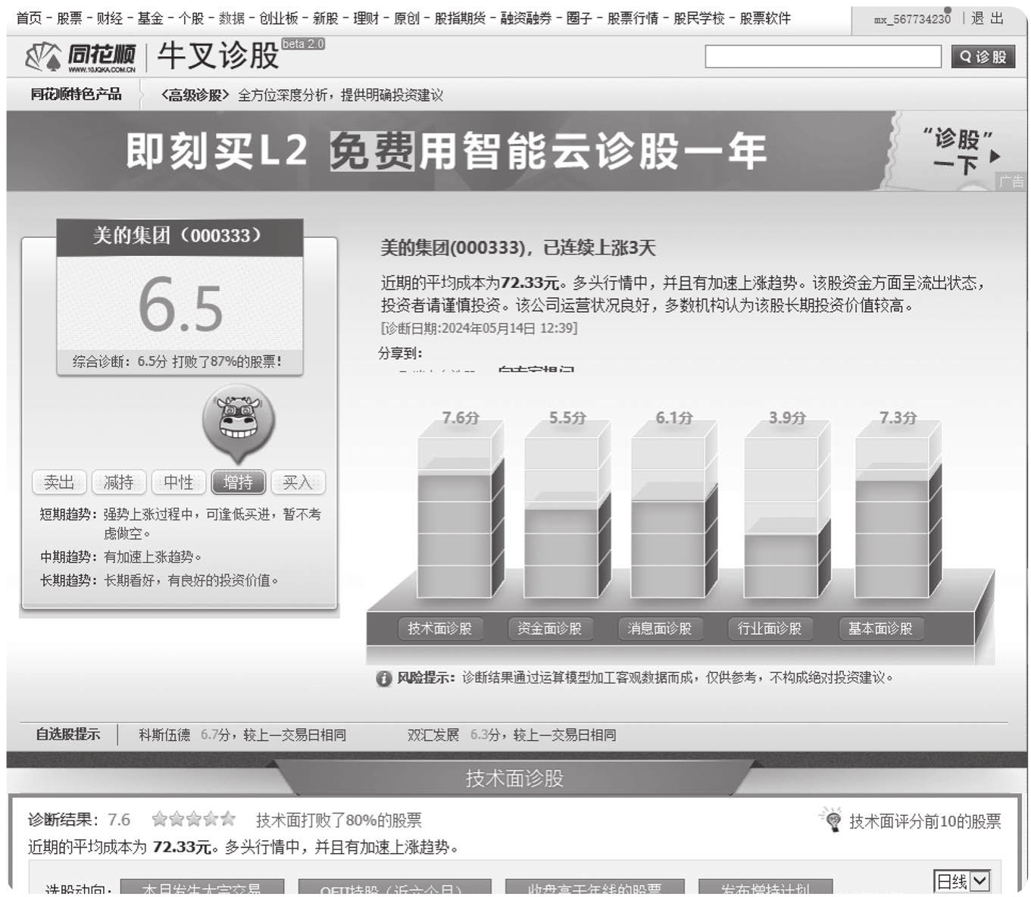Open 技术面评分前10的股票 link

point(925,820)
